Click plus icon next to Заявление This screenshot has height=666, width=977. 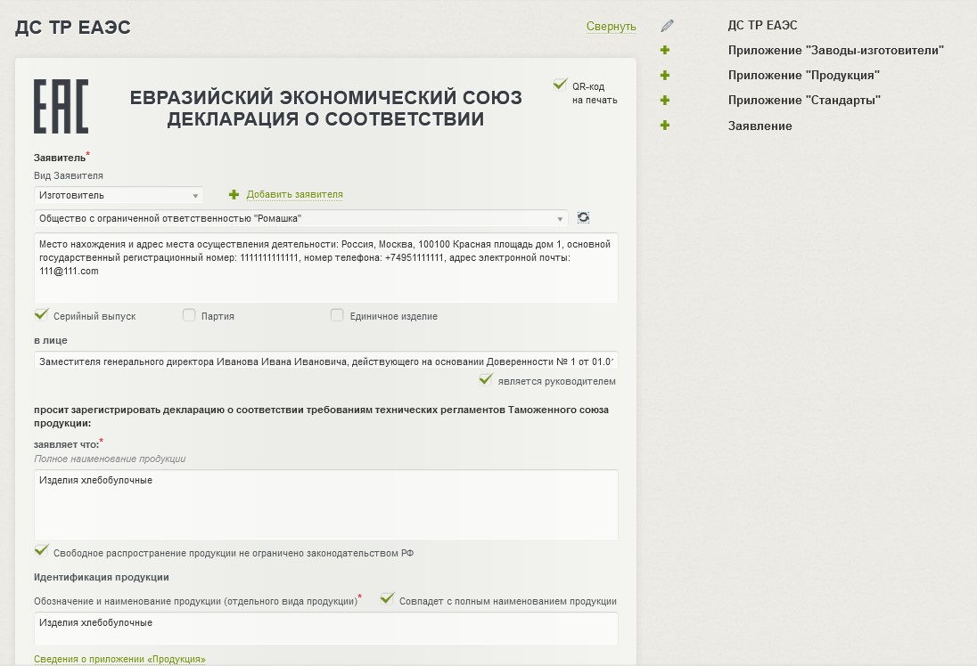click(x=665, y=126)
